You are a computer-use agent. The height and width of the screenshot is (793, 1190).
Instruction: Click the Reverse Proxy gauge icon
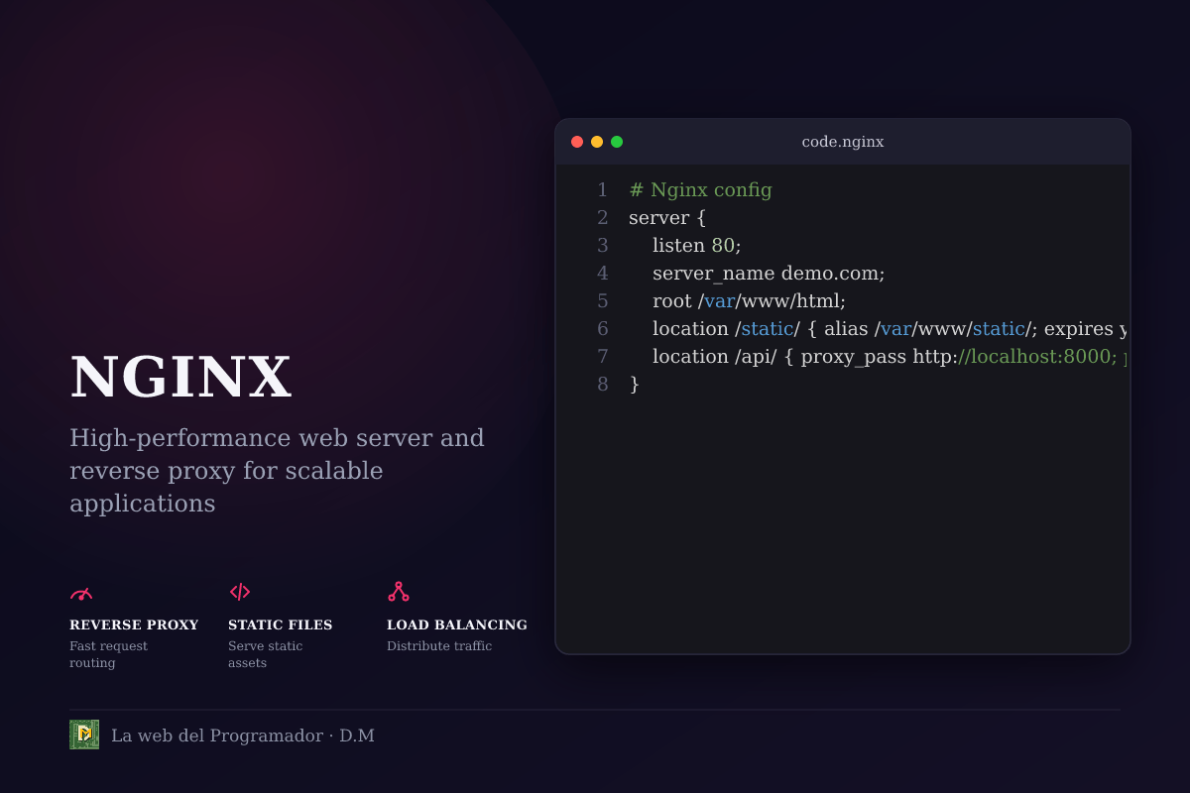[81, 593]
